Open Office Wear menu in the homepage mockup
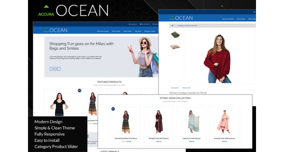 (x=127, y=31)
